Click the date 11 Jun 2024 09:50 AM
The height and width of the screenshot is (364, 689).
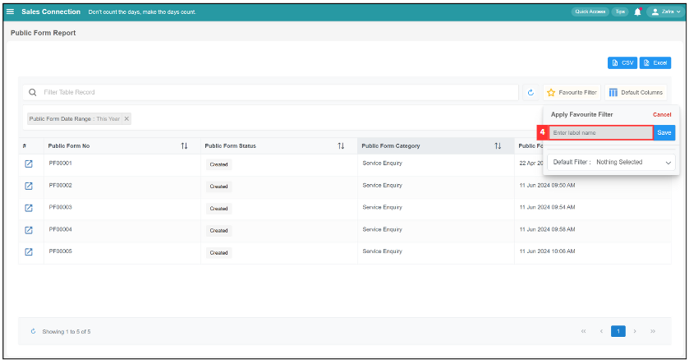[x=547, y=186]
